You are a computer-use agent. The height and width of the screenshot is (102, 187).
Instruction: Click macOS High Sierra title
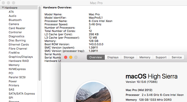(151, 76)
